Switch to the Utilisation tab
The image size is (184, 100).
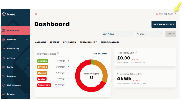(x=70, y=42)
